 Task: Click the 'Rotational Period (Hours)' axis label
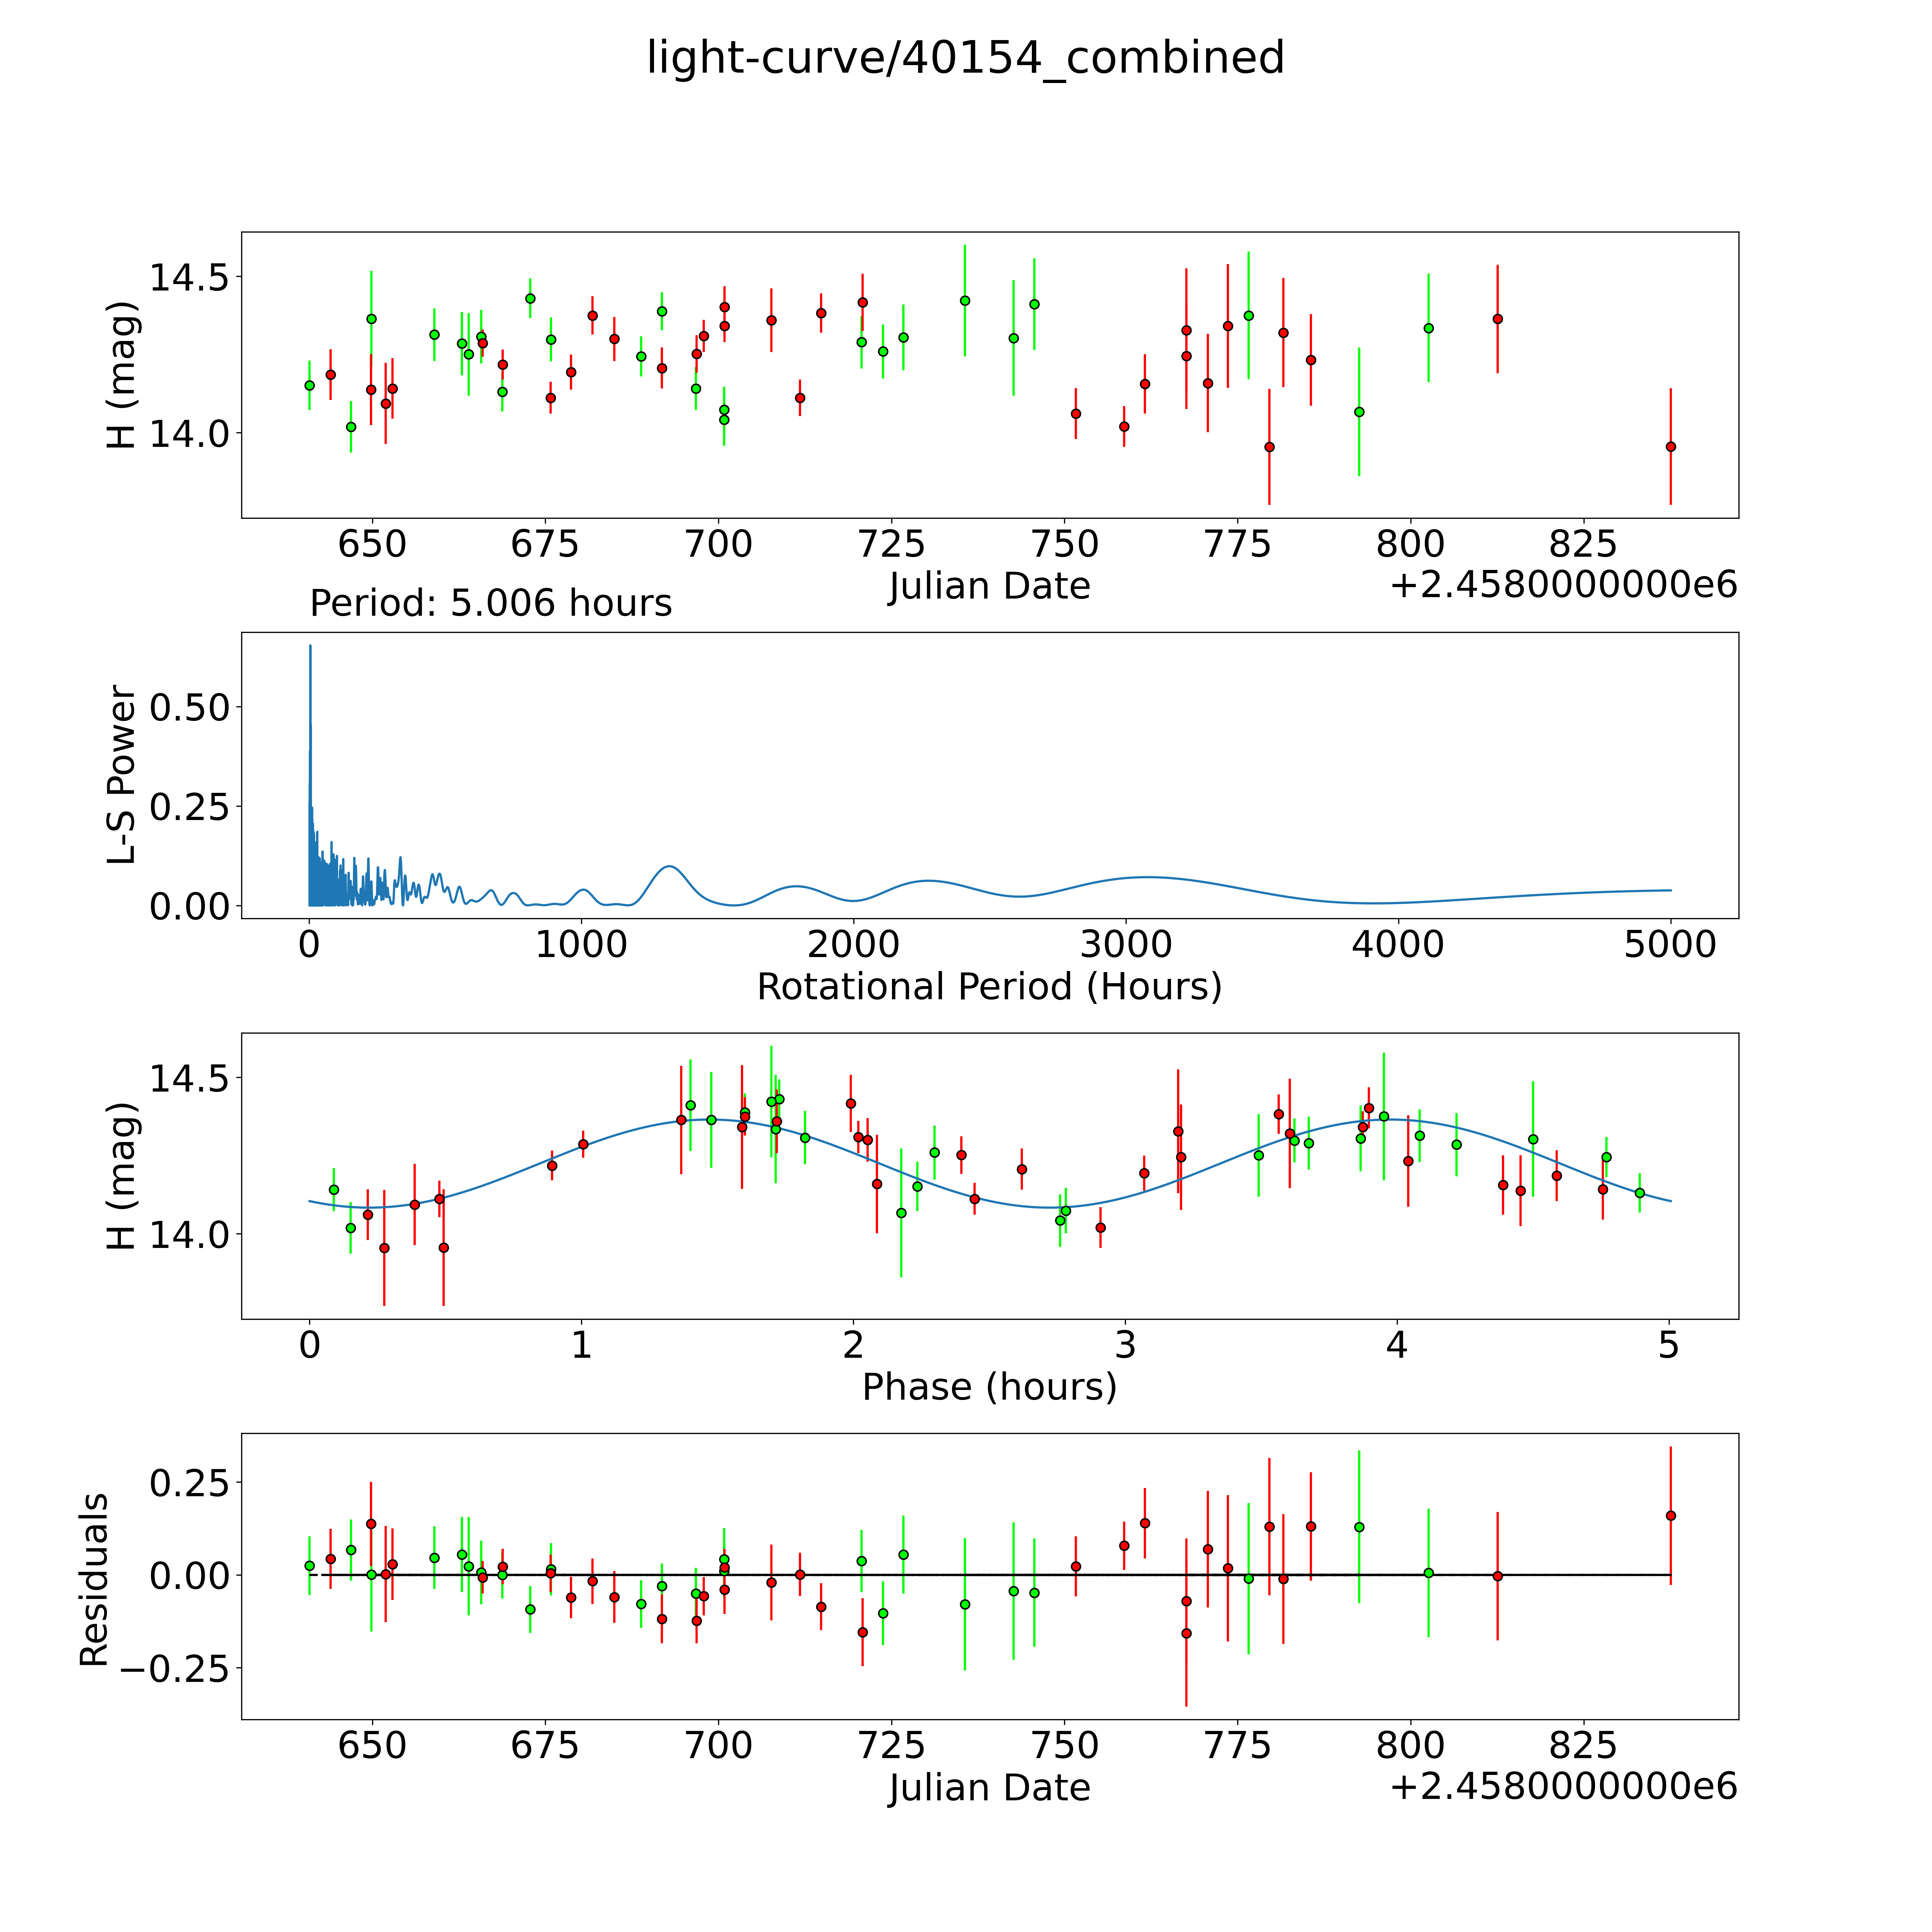(x=989, y=987)
